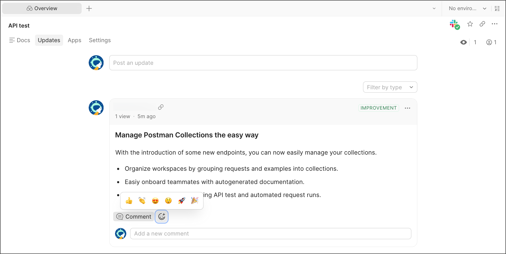Open the environment variables quick-look icon
This screenshot has height=254, width=506.
tap(497, 8)
